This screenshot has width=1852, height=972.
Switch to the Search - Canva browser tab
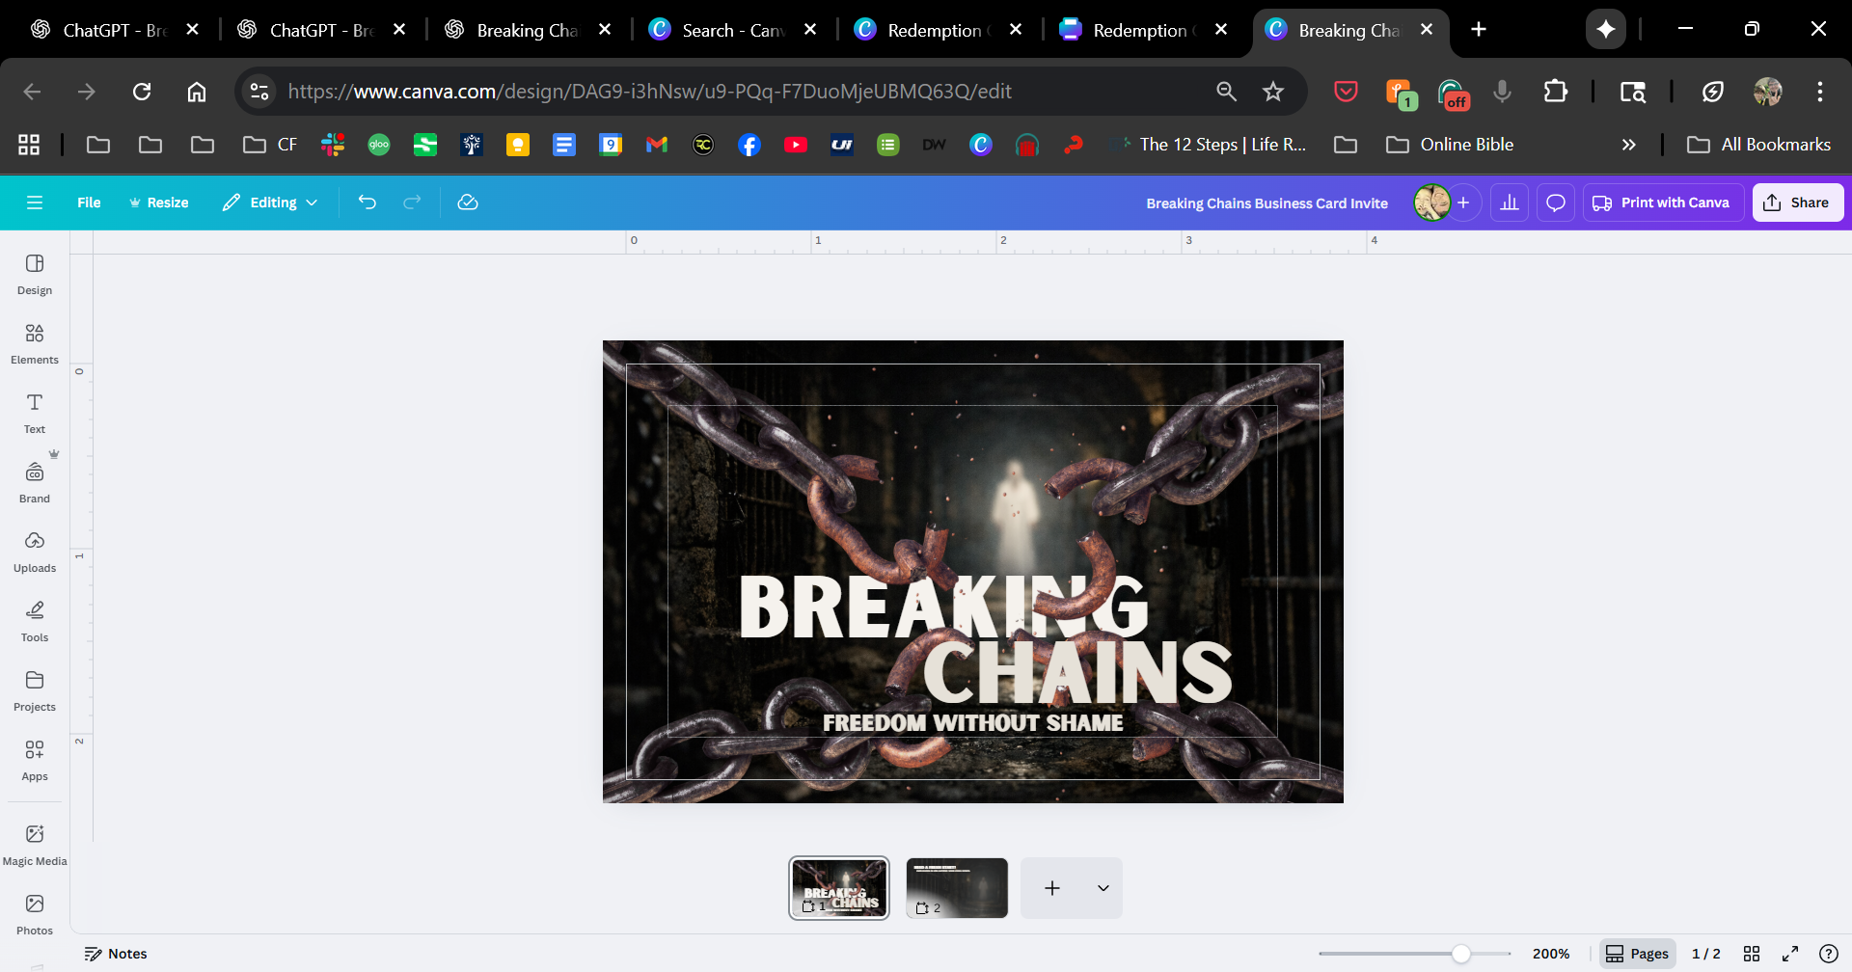[x=732, y=30]
